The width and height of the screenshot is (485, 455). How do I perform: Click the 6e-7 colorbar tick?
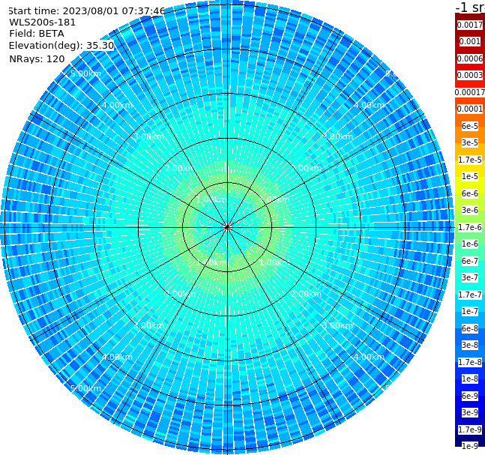click(470, 261)
